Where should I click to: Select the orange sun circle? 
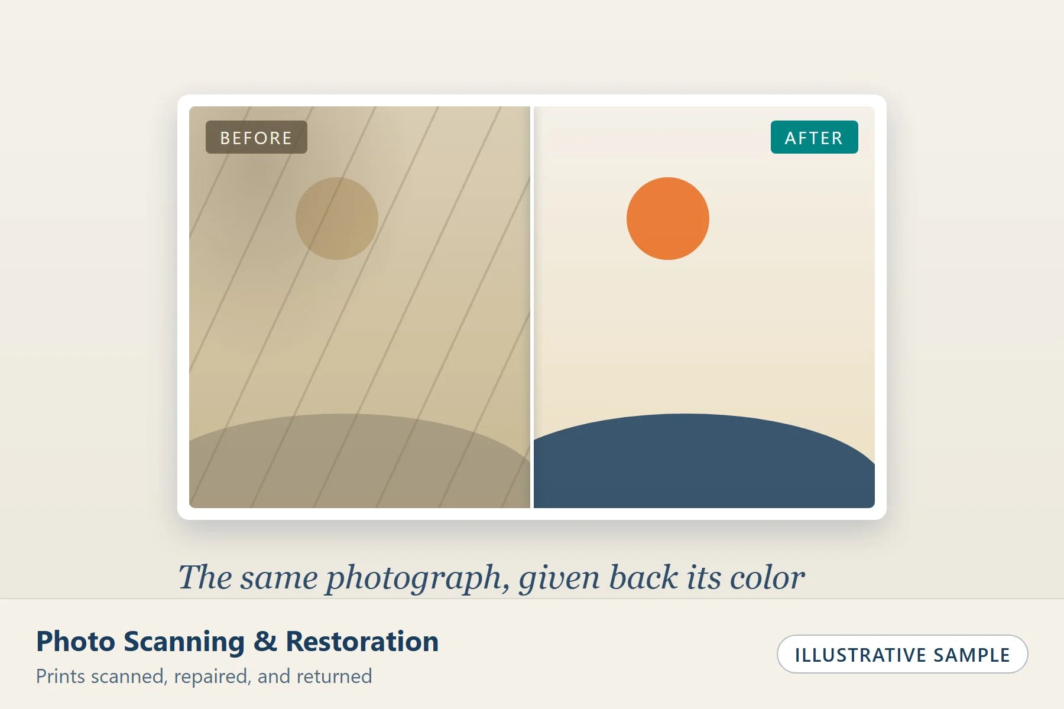click(668, 219)
